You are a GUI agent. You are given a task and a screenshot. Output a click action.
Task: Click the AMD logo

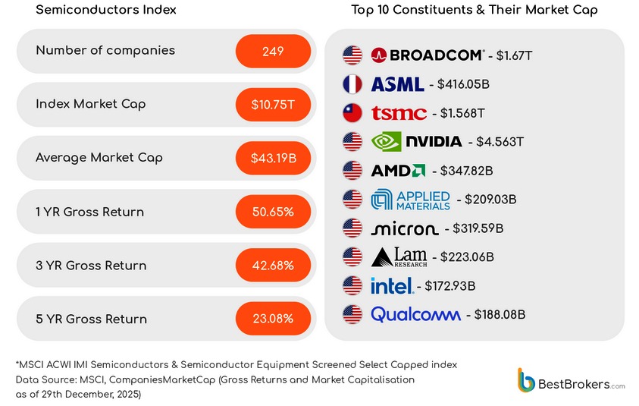(397, 171)
